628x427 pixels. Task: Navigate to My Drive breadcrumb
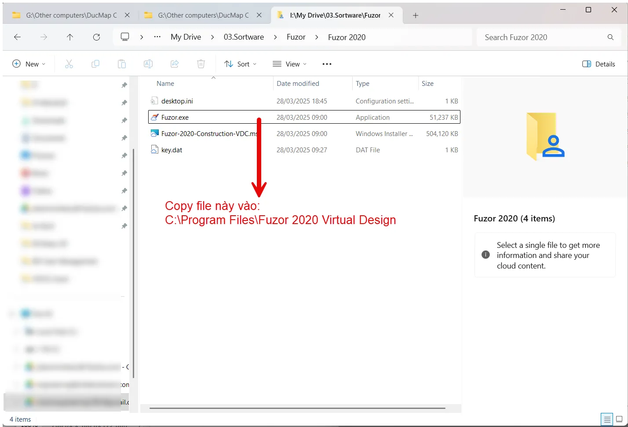(186, 37)
